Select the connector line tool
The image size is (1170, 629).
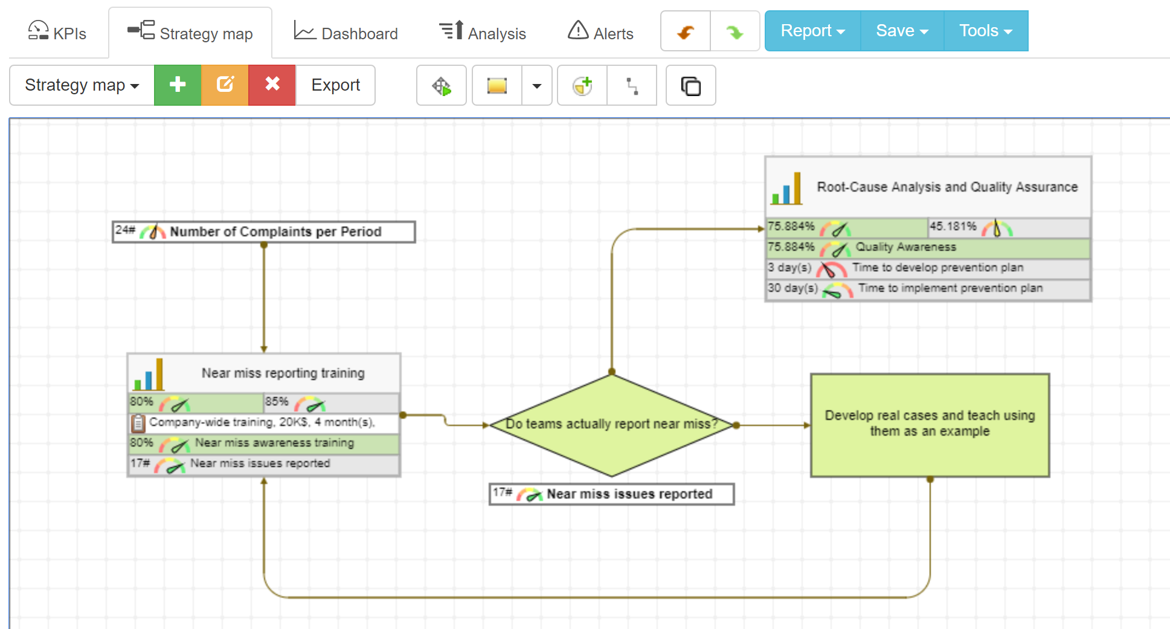coord(632,86)
